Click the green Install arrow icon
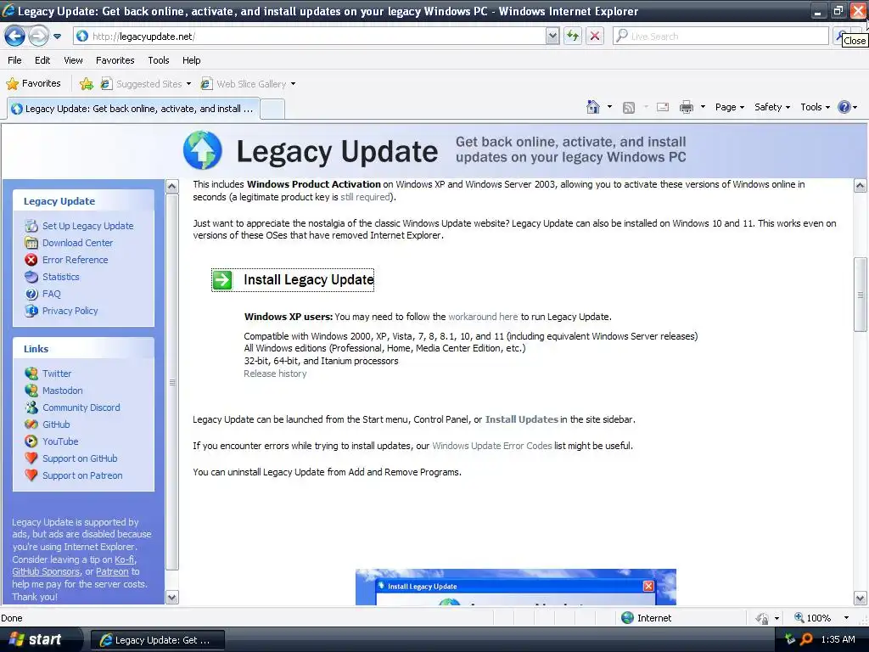This screenshot has width=869, height=652. pos(222,279)
